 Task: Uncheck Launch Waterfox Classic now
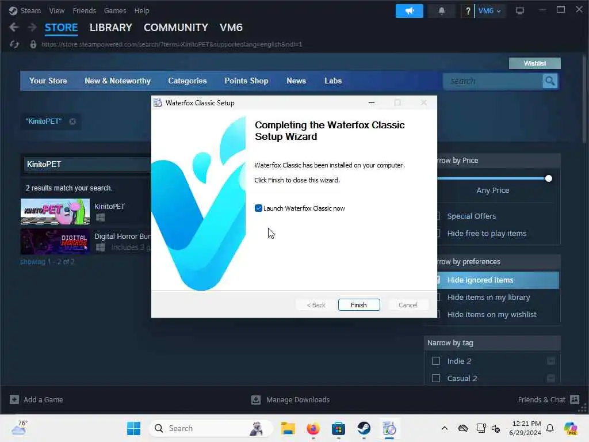258,208
